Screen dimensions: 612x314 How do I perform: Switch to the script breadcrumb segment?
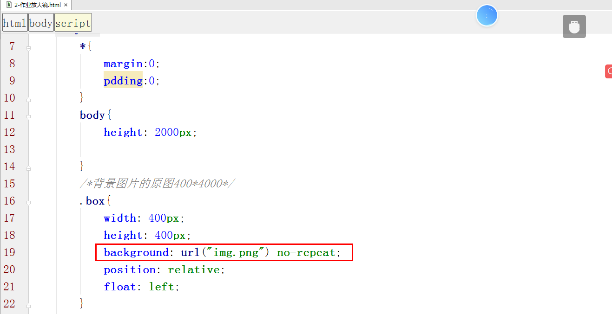pos(72,22)
